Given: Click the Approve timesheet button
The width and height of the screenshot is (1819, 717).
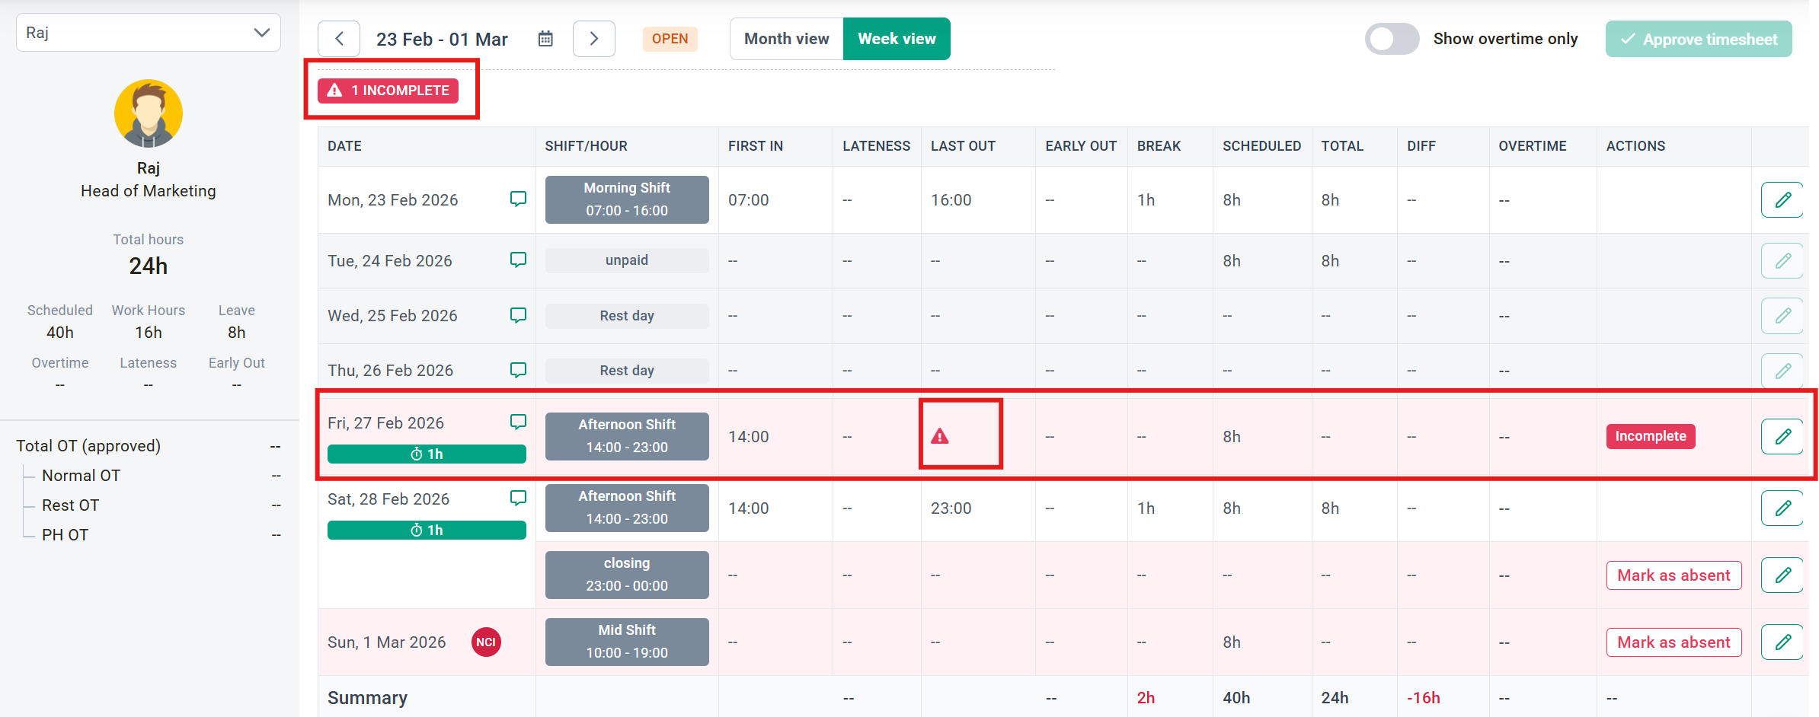Looking at the screenshot, I should click(1699, 39).
